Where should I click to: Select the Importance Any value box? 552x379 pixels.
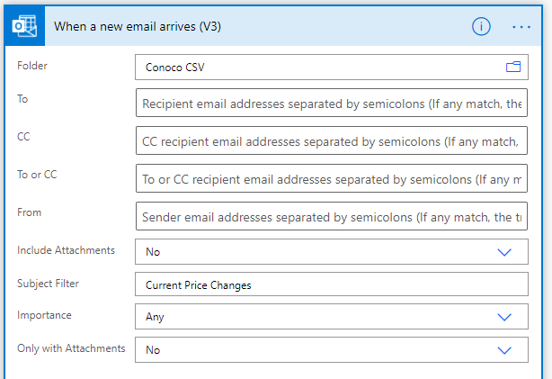332,317
